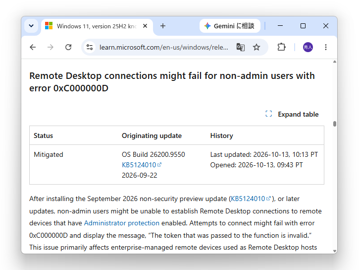View site information icon in address bar
Image resolution: width=359 pixels, height=270 pixels.
90,47
